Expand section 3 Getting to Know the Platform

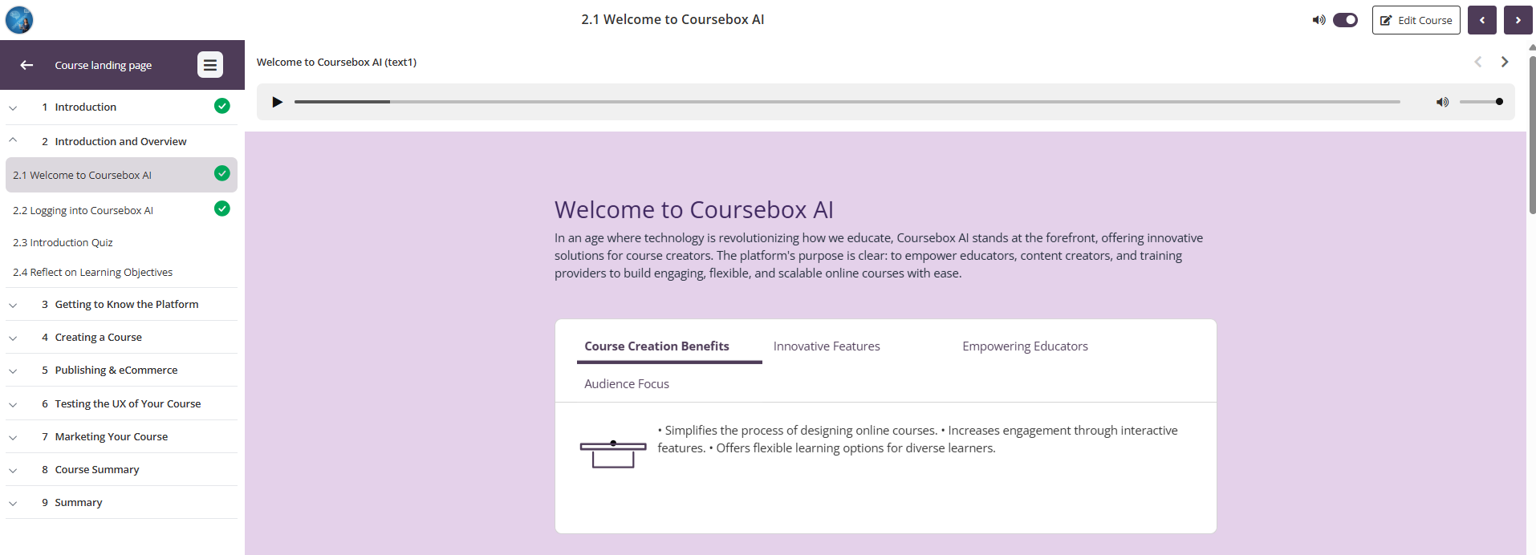(13, 305)
